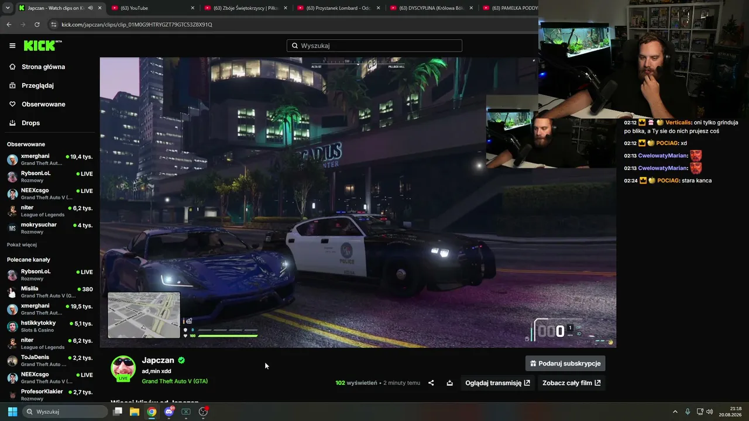Click Oglądaj transmisję button
Viewport: 749px width, 421px height.
[497, 383]
